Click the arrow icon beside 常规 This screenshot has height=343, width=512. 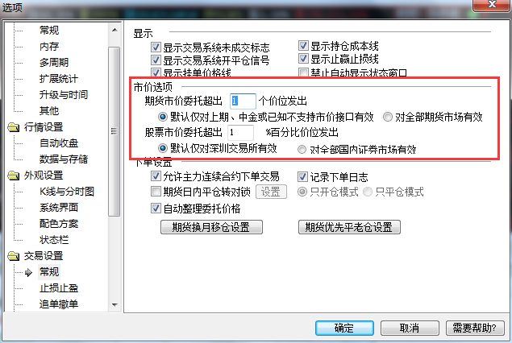click(x=28, y=272)
